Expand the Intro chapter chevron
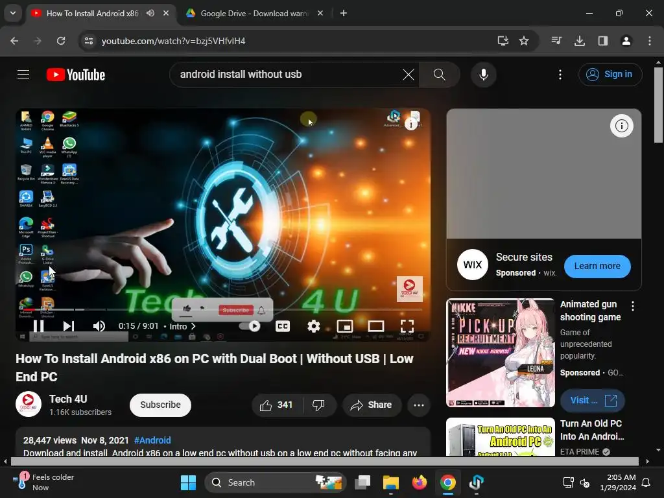This screenshot has width=664, height=498. (x=193, y=327)
